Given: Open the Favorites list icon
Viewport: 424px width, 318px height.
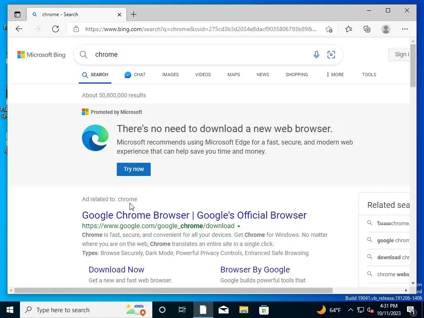Looking at the screenshot, I should point(349,29).
